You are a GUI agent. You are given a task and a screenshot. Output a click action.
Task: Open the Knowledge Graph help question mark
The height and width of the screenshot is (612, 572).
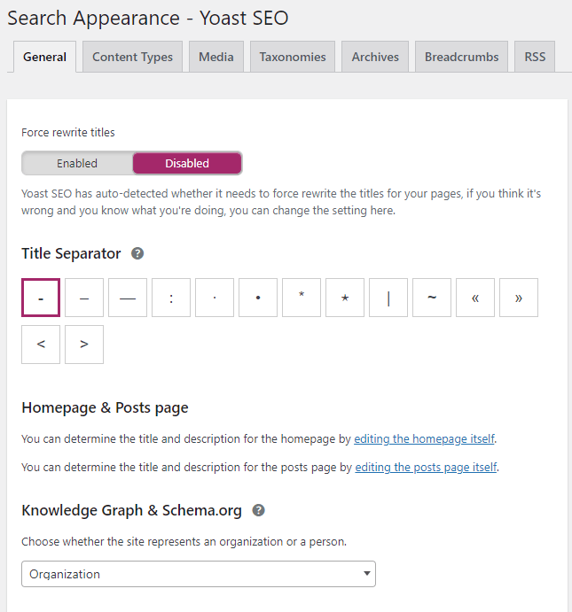(x=258, y=510)
